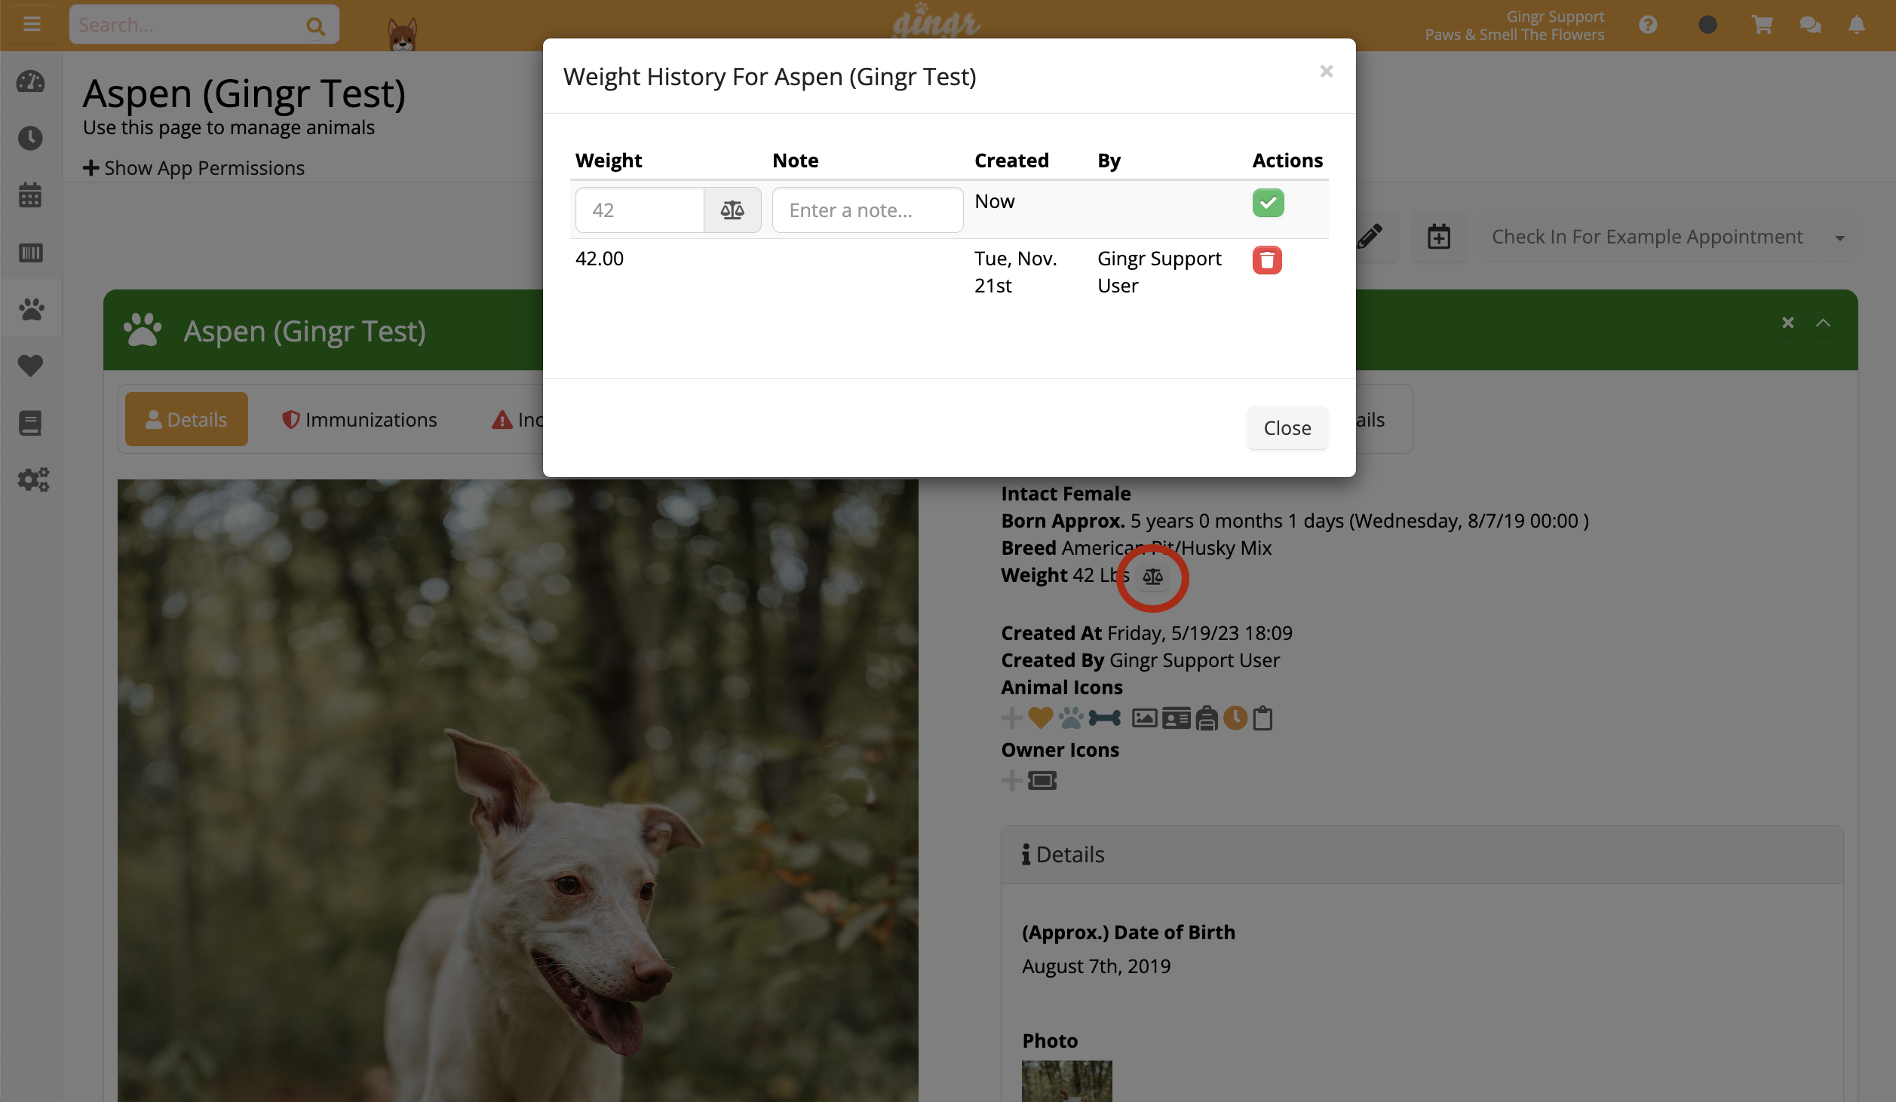
Task: Click into the Enter a note field
Action: coord(867,210)
